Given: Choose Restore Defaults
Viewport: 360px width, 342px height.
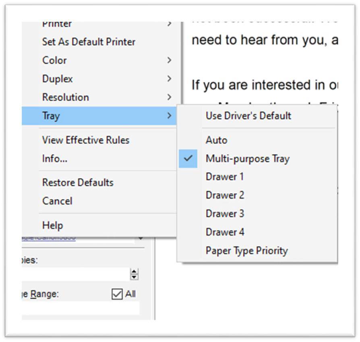Looking at the screenshot, I should pos(78,183).
